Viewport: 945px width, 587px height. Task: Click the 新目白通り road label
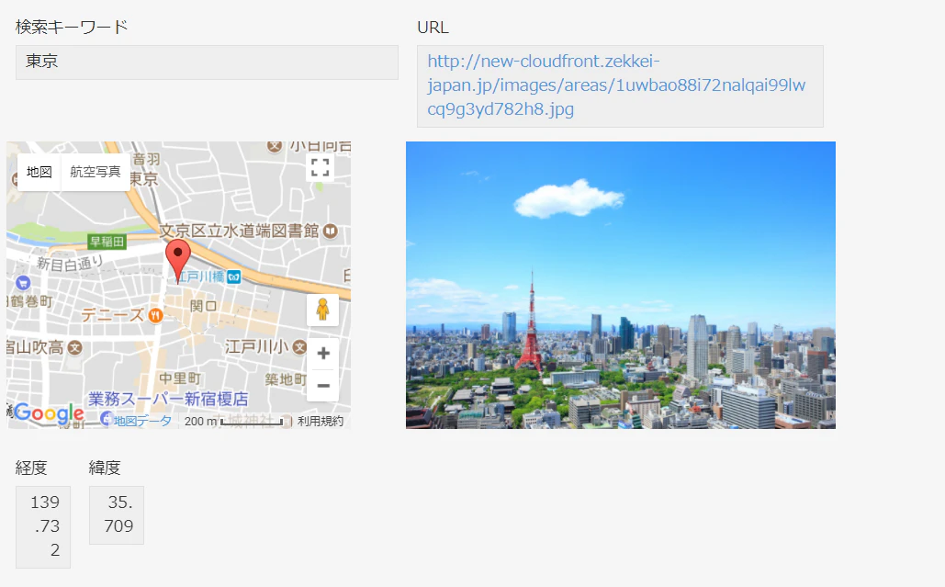point(70,264)
